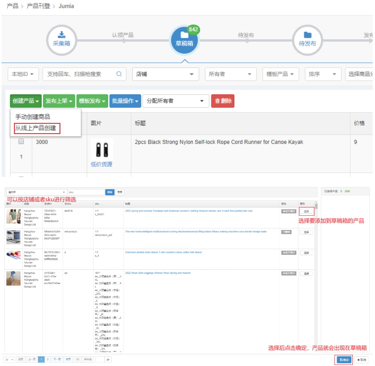
Task: Open the 批量操作 dropdown menu
Action: (125, 101)
